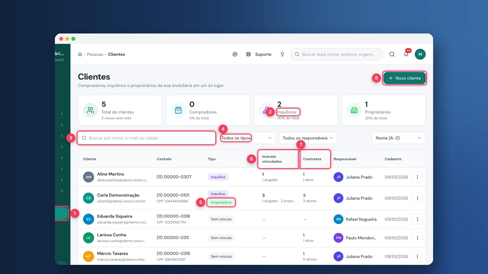488x274 pixels.
Task: Focus the Buscar lead, nome, telefone search box
Action: tap(337, 54)
